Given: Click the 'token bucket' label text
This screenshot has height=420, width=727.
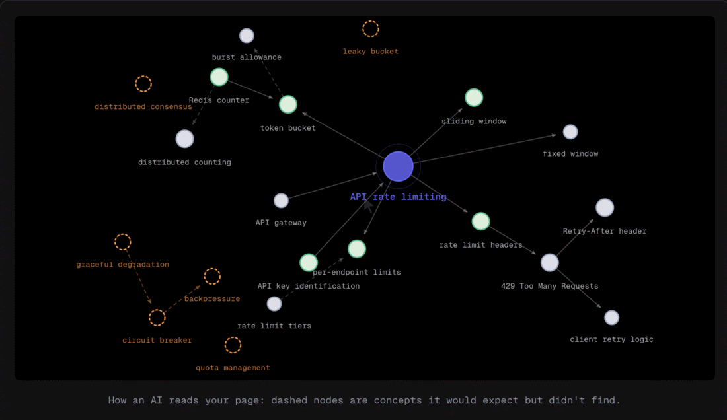Looking at the screenshot, I should click(288, 128).
